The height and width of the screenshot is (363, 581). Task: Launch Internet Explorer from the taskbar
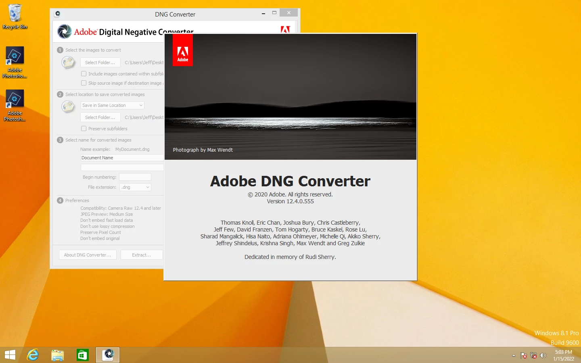[x=33, y=355]
